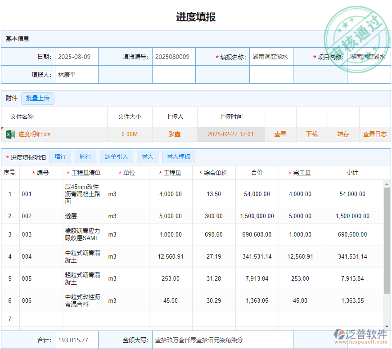Click 删行 to delete a row
This screenshot has width=392, height=349.
tap(86, 157)
